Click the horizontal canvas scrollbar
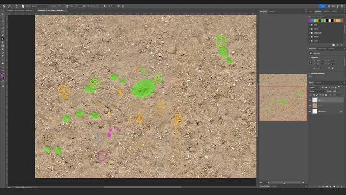The height and width of the screenshot is (195, 346). [x=142, y=187]
